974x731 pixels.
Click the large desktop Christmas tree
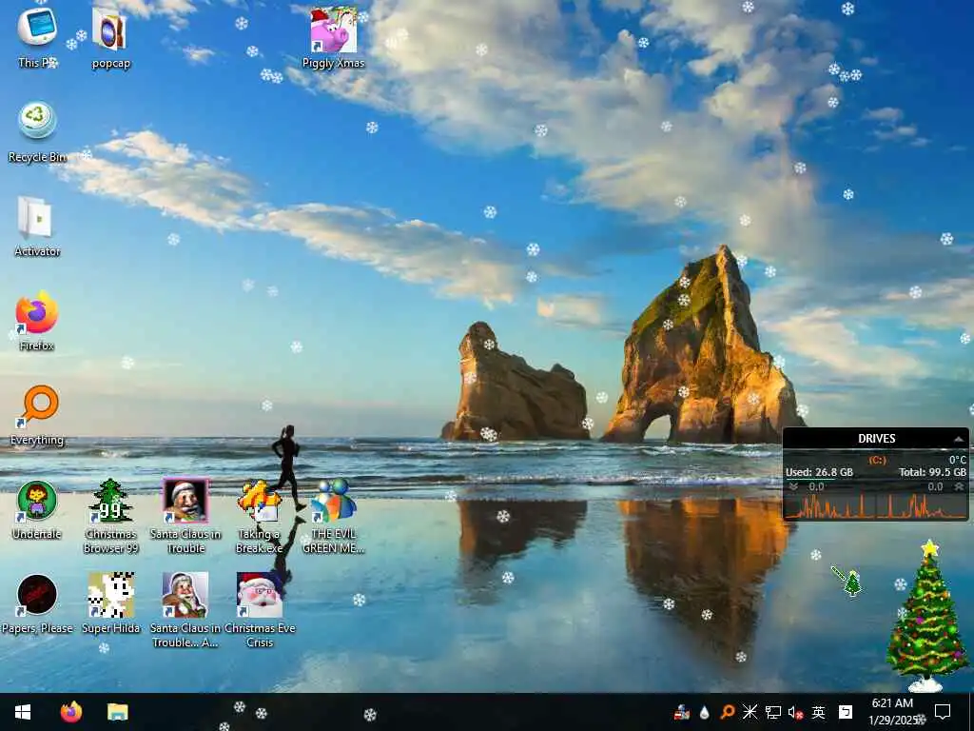pyautogui.click(x=926, y=616)
